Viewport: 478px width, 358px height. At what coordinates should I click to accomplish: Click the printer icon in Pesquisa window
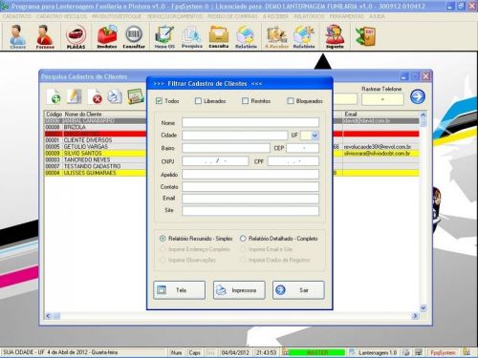pos(115,96)
